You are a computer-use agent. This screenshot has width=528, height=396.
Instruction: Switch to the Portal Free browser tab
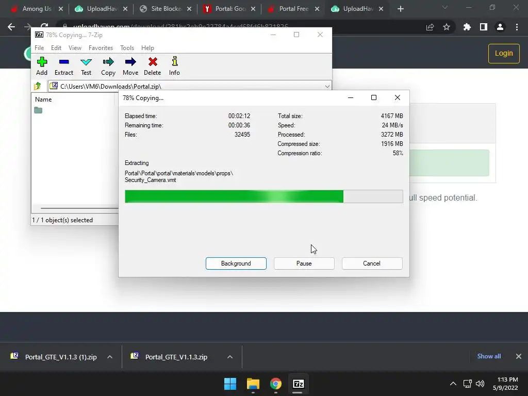coord(293,9)
